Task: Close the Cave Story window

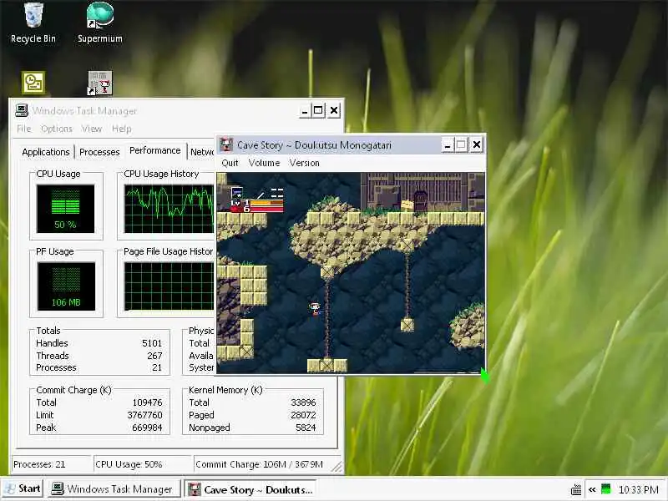Action: click(477, 144)
